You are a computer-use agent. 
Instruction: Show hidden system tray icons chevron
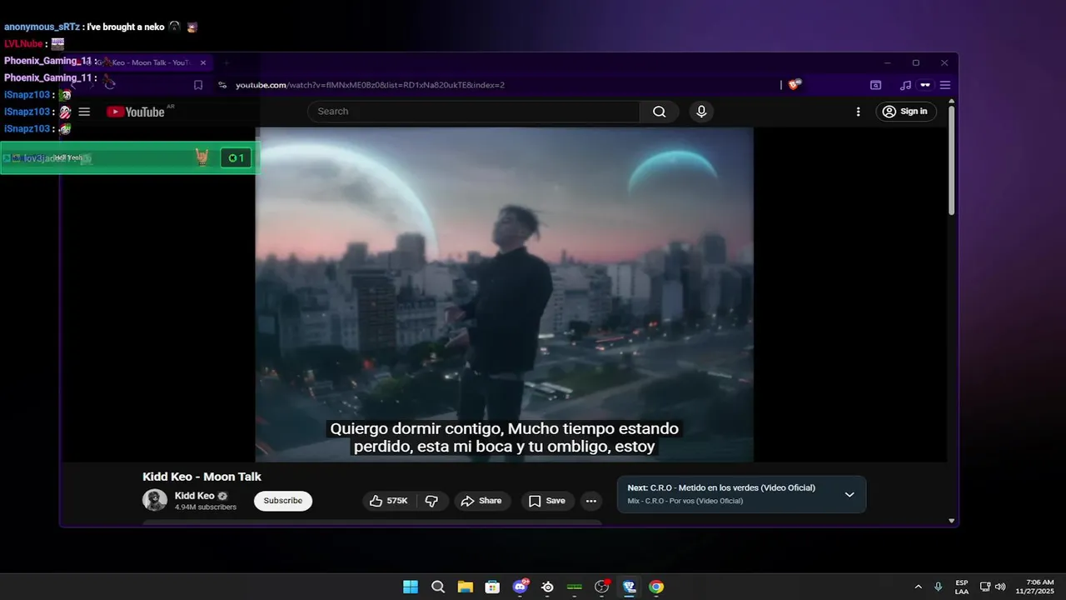tap(919, 587)
